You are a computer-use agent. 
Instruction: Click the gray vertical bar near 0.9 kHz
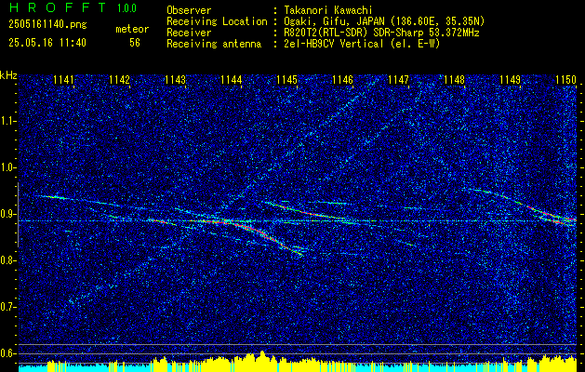[x=18, y=215]
